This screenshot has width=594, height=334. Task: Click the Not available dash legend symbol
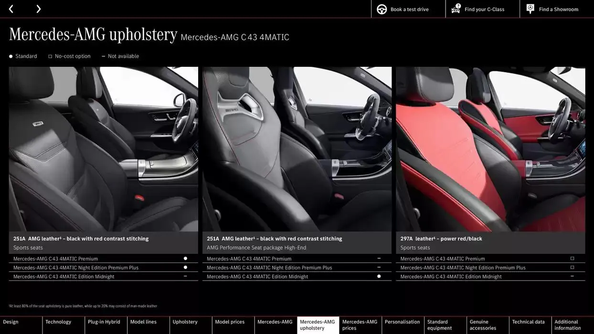103,56
